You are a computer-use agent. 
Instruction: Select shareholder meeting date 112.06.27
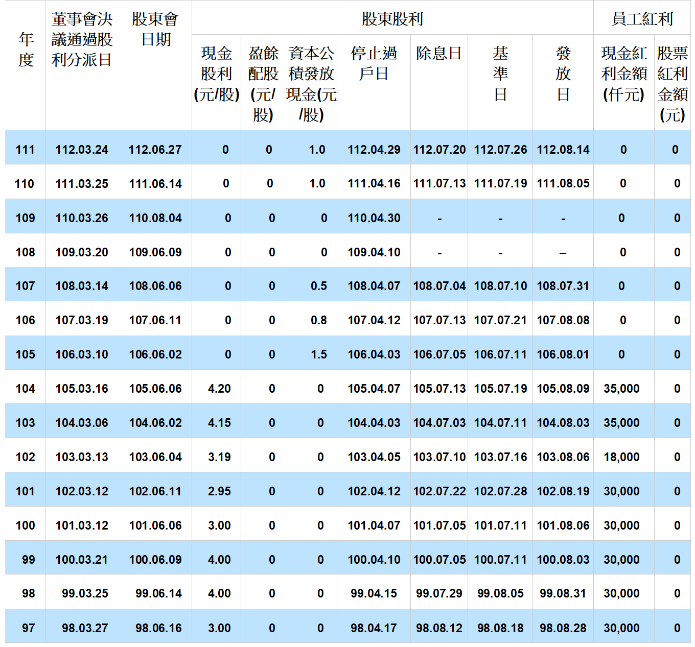[155, 150]
